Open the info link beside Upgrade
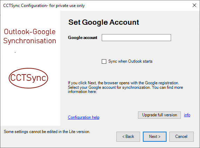This screenshot has width=200, height=148. (x=187, y=115)
